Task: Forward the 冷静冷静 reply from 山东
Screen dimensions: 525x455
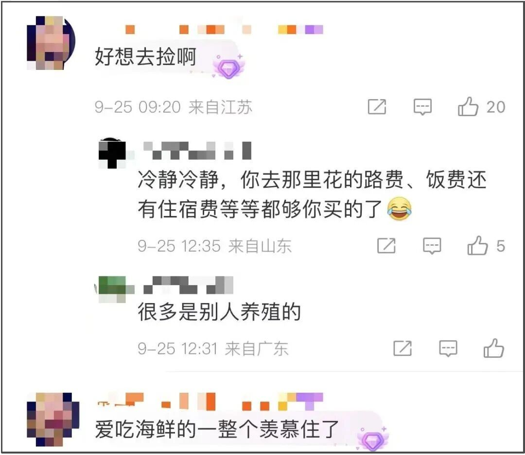Action: pyautogui.click(x=386, y=246)
